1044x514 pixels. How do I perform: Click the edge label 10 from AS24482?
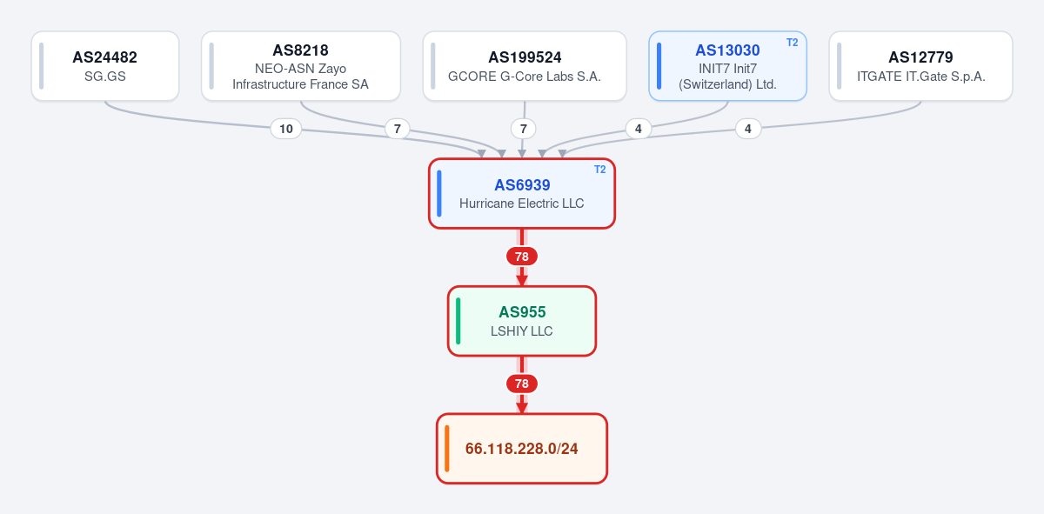tap(286, 129)
